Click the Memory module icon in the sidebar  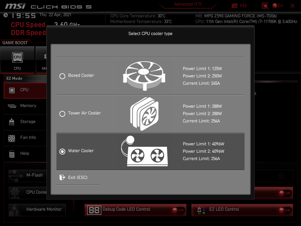[x=12, y=106]
